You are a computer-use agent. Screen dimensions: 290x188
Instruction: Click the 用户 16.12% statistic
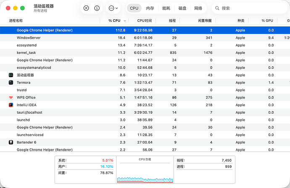click(85, 167)
